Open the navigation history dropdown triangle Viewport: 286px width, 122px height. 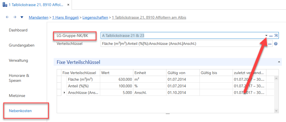pos(22,17)
